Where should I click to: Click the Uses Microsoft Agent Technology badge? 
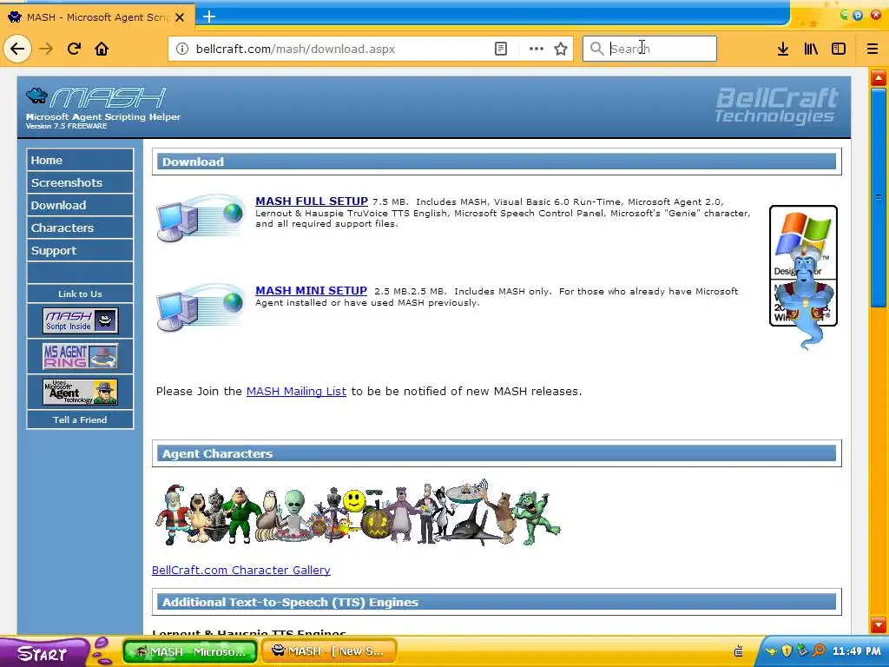tap(80, 392)
